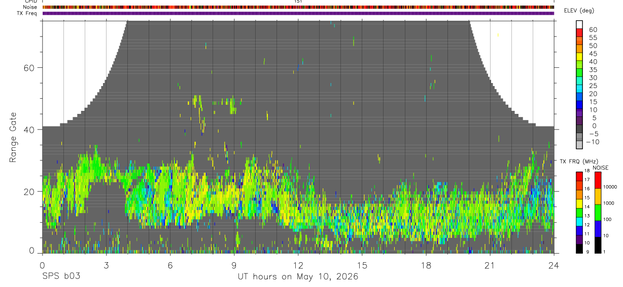Click the "NOISE" colorbar title
623x287 pixels.
click(x=600, y=168)
